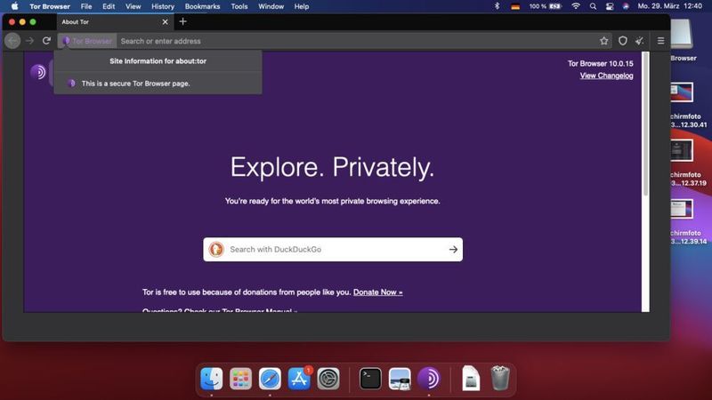Open Spotlight search magnifier icon
This screenshot has width=712, height=400.
click(x=593, y=6)
